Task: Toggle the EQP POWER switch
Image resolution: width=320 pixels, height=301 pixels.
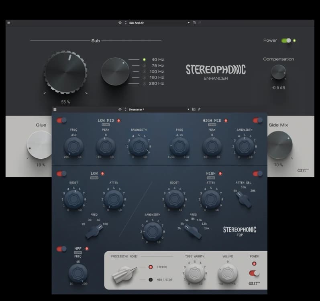Action: 254,273
